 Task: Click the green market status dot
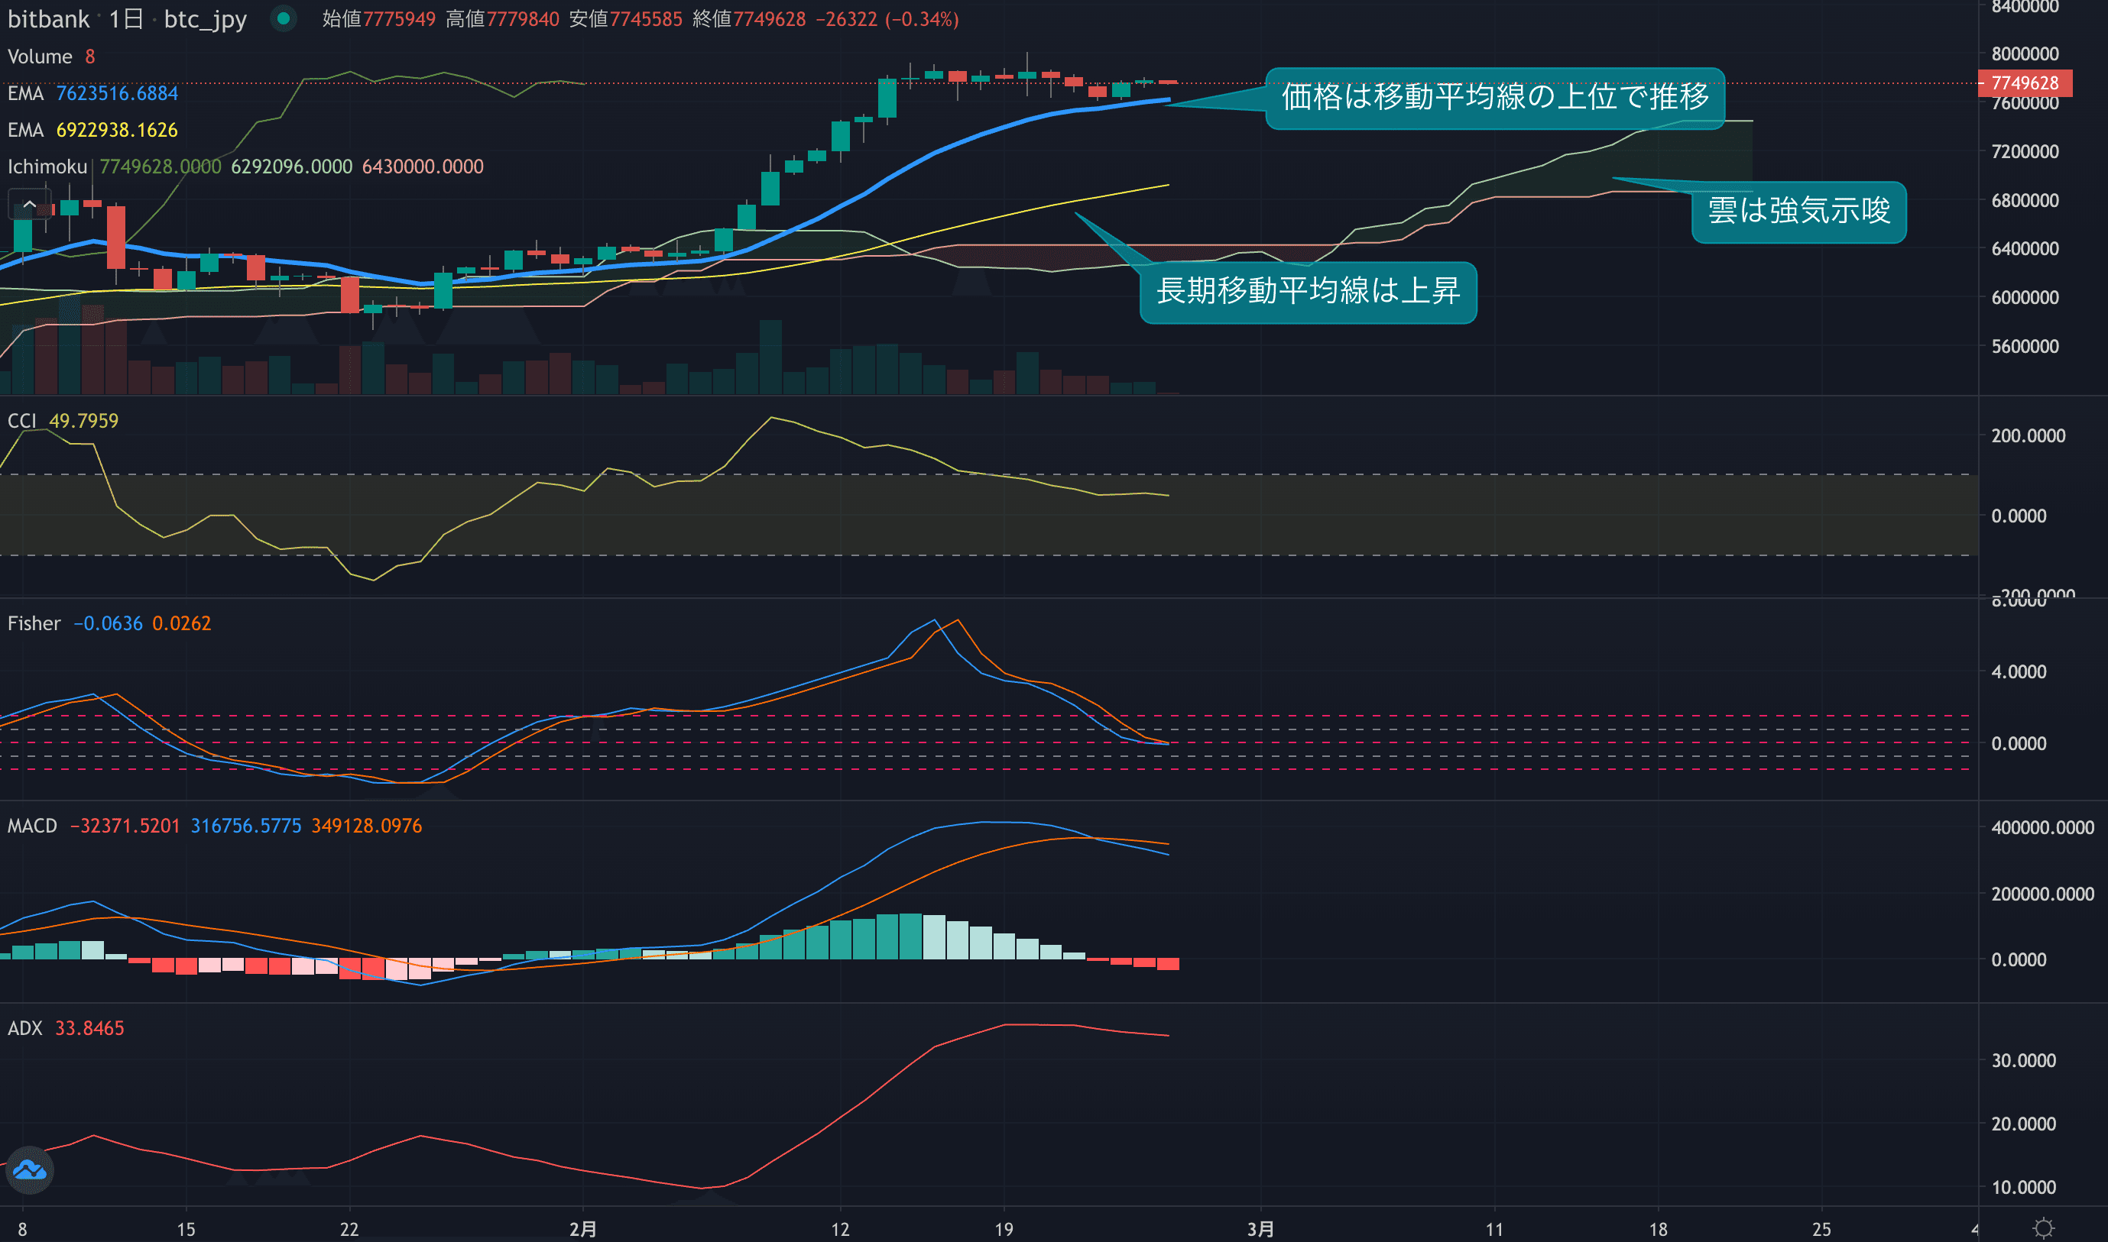(x=284, y=18)
